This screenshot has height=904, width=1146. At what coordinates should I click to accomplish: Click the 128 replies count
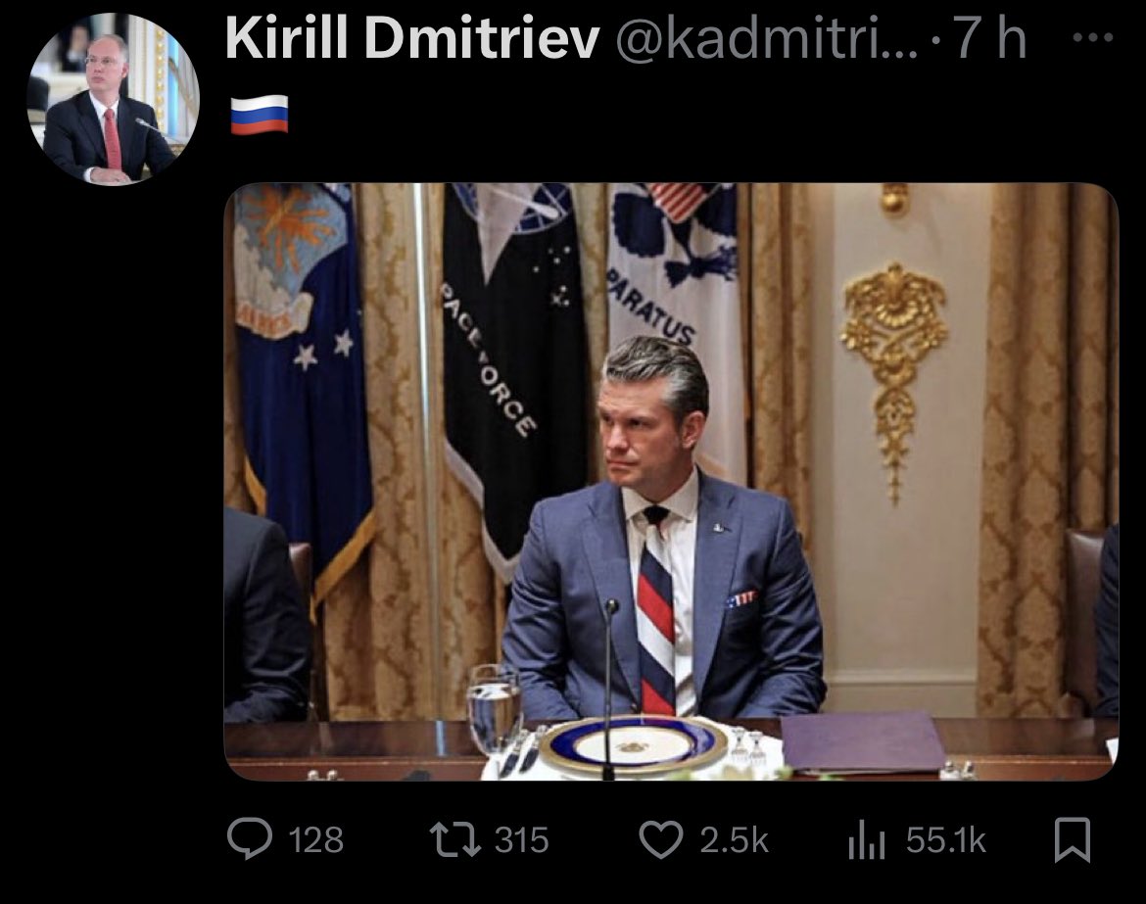click(315, 840)
